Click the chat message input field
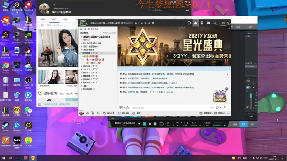Viewport: 287px width, 161px height. point(169,108)
